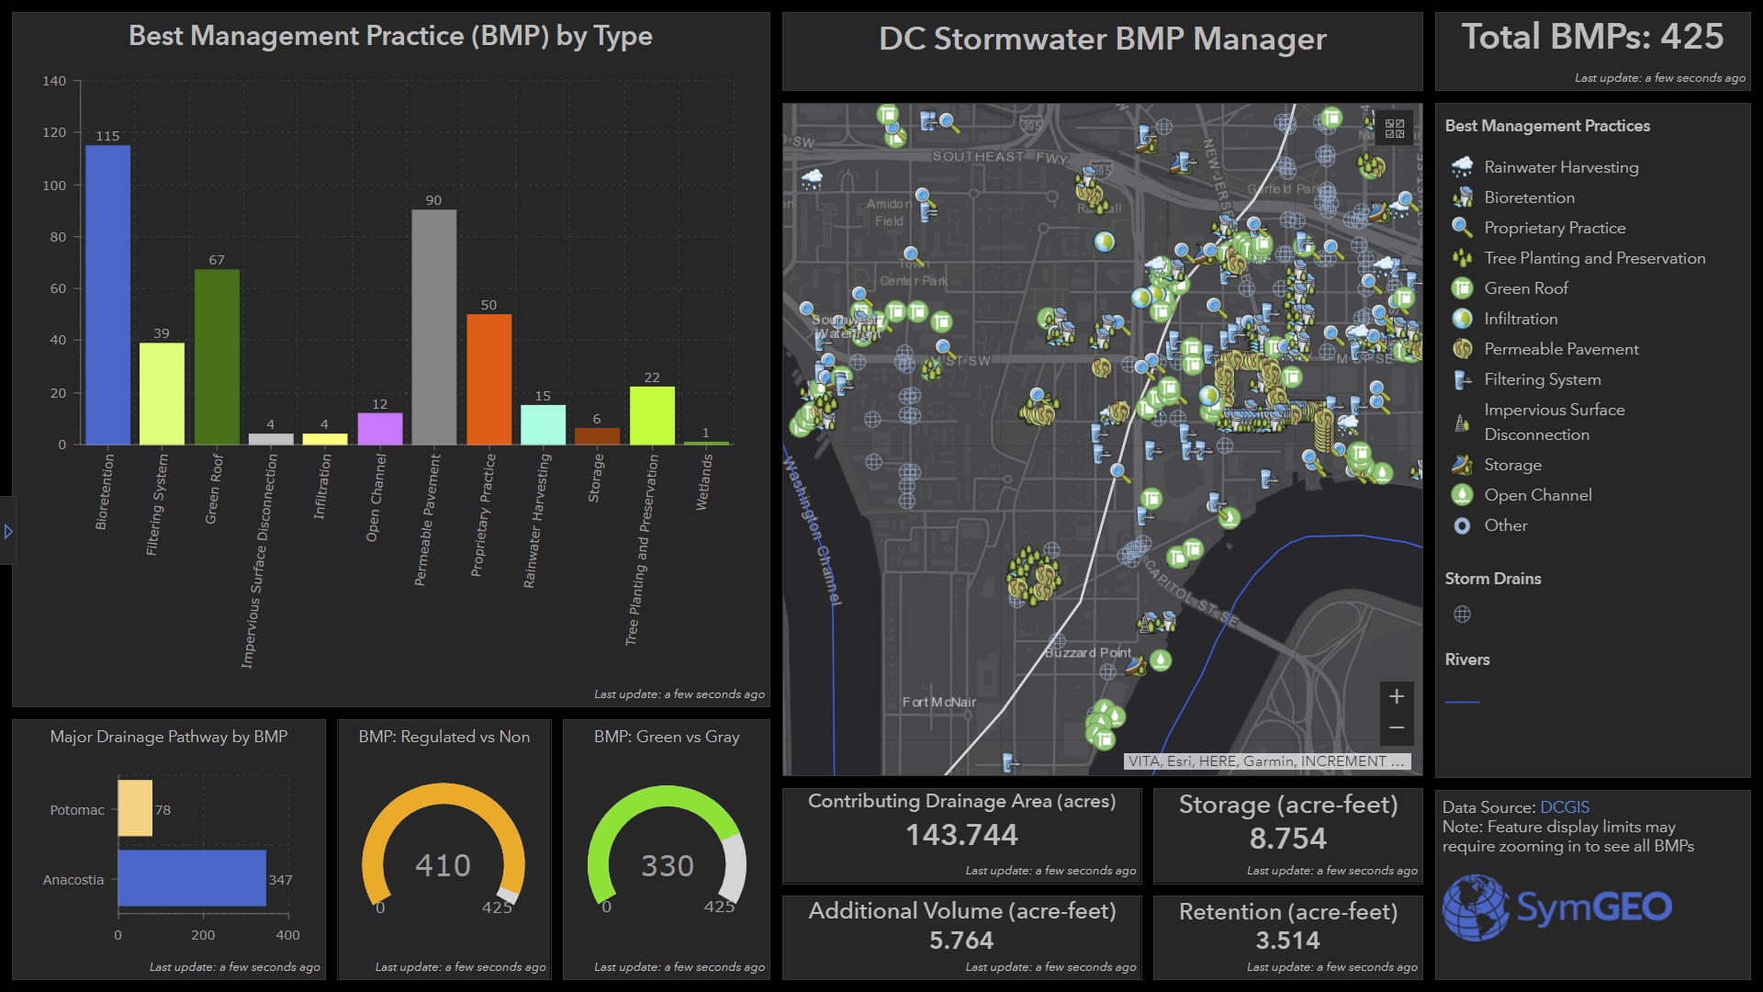
Task: Select the Potomac bar in drainage chart
Action: coord(135,808)
